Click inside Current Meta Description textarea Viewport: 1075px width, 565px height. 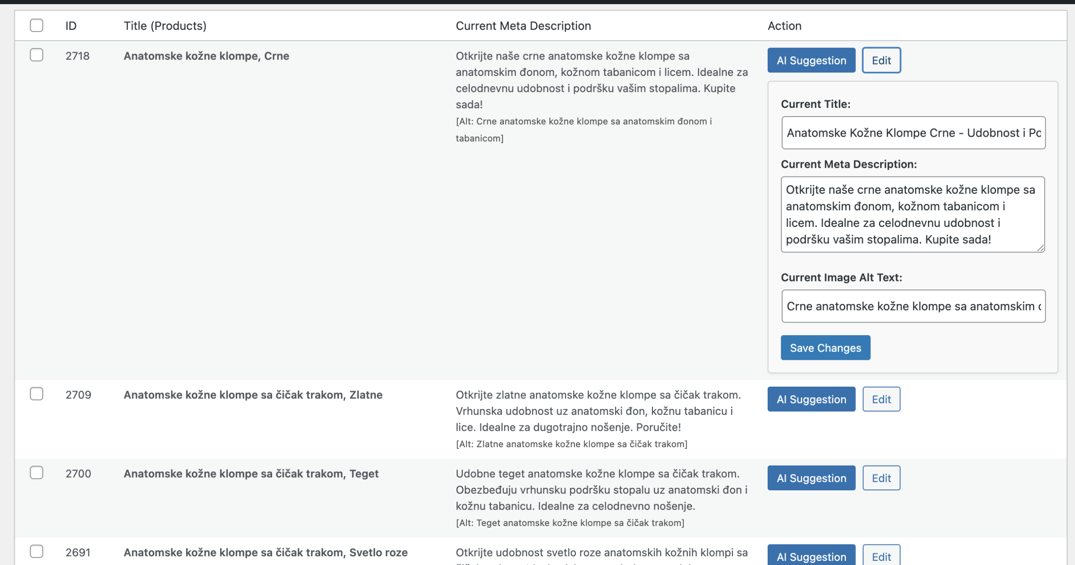(912, 214)
